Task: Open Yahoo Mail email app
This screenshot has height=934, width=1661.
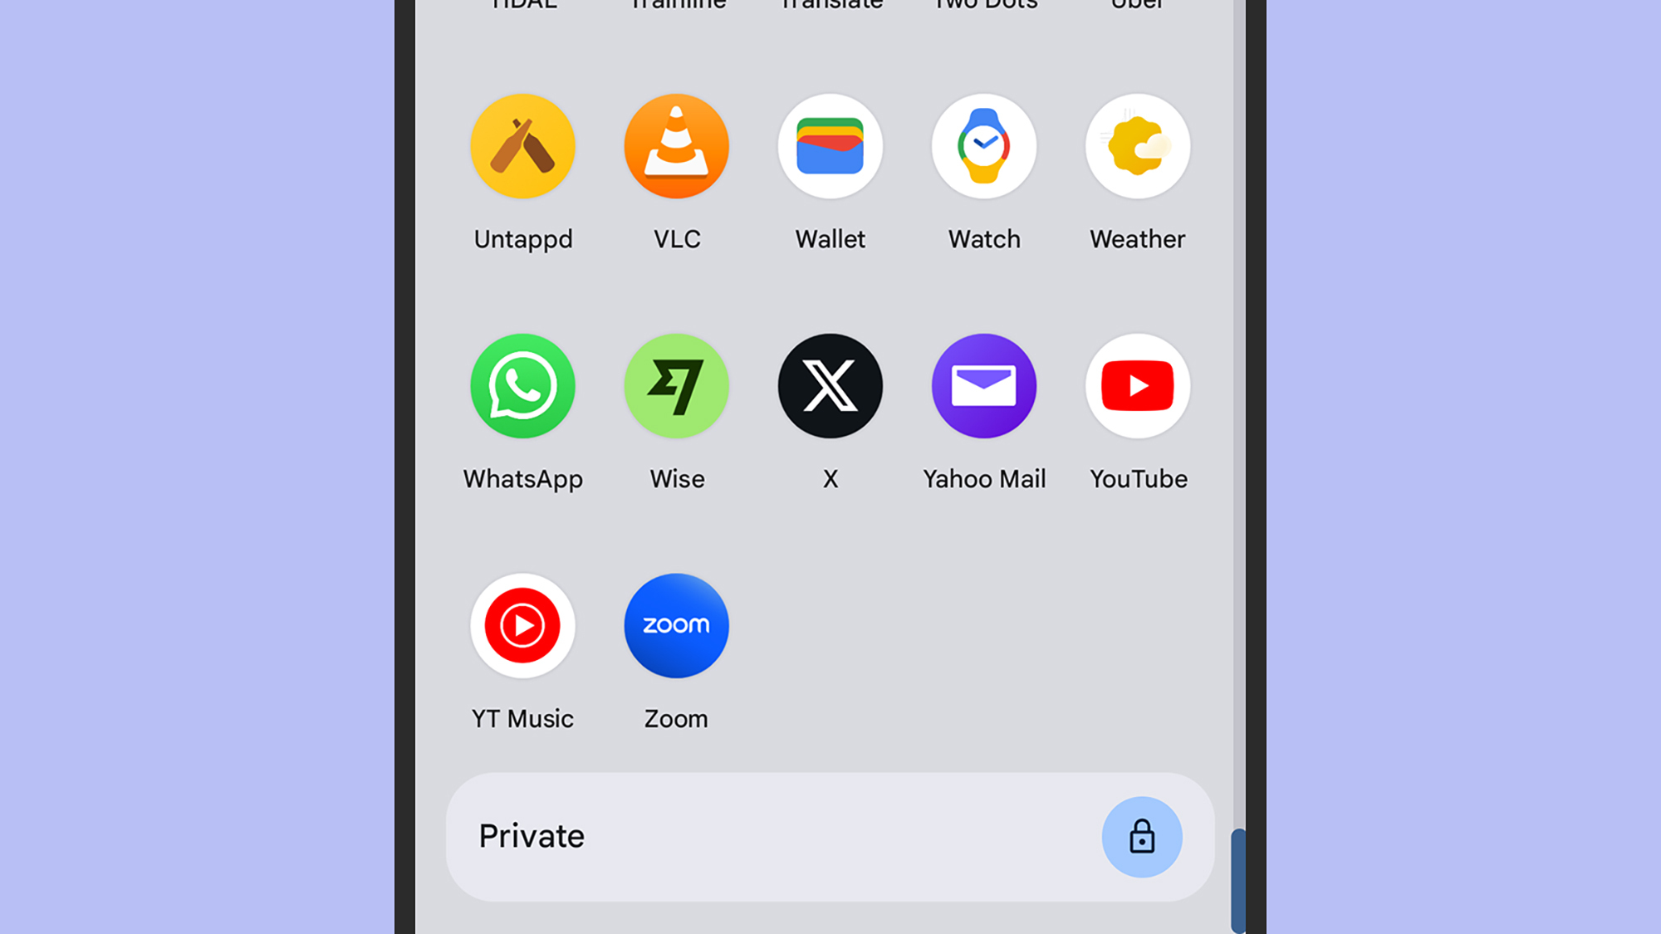Action: (984, 385)
